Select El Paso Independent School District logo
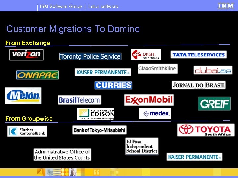 coord(142,146)
